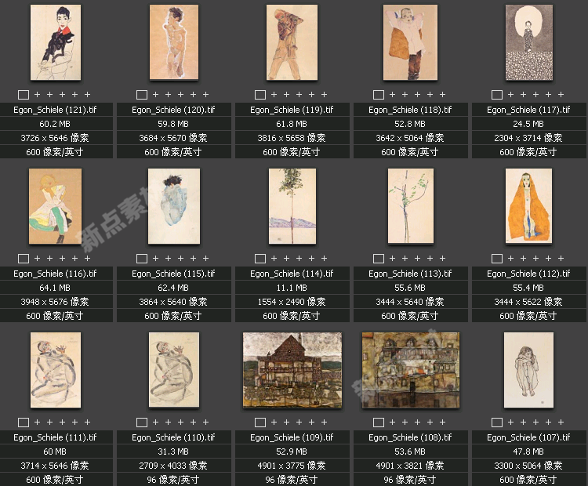Screen dimensions: 588x486
Task: Click the 11.1 MB file size
Action: 292,288
